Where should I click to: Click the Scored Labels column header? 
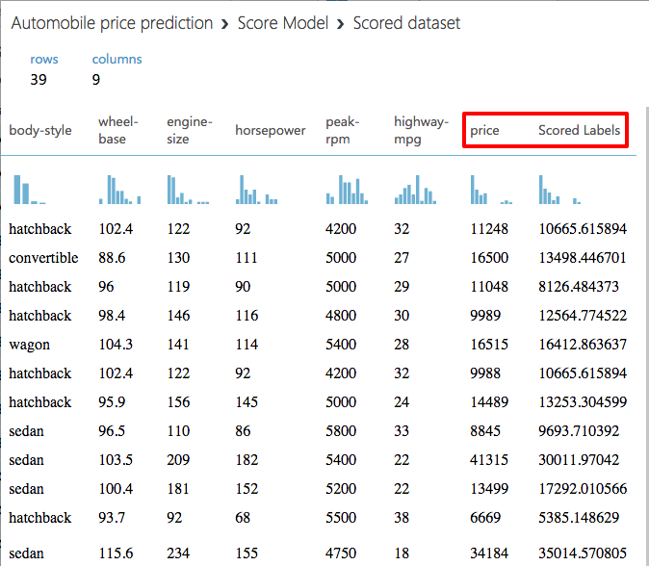[x=580, y=130]
